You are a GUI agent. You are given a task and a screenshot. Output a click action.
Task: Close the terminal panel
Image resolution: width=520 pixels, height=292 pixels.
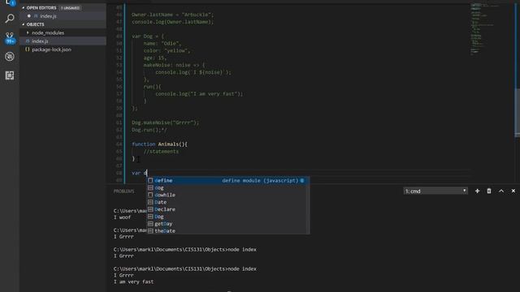(513, 191)
